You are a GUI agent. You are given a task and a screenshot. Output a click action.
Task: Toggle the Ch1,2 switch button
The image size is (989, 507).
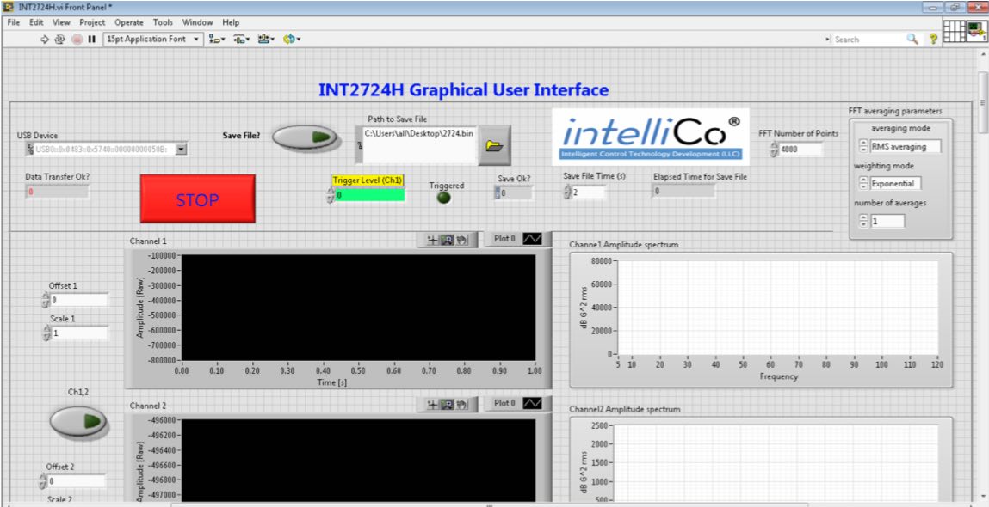coord(77,421)
